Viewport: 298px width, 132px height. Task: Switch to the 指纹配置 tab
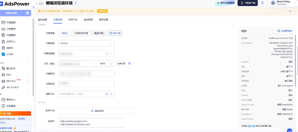pyautogui.click(x=88, y=20)
